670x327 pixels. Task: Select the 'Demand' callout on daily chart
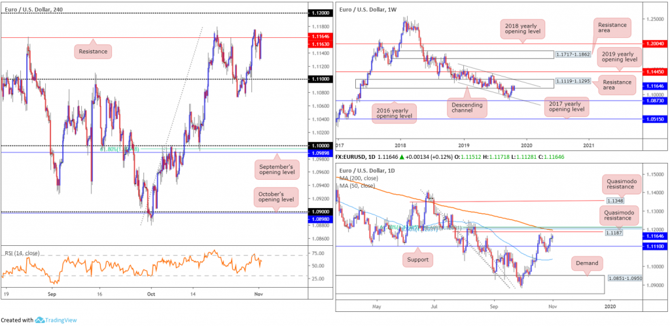[588, 264]
